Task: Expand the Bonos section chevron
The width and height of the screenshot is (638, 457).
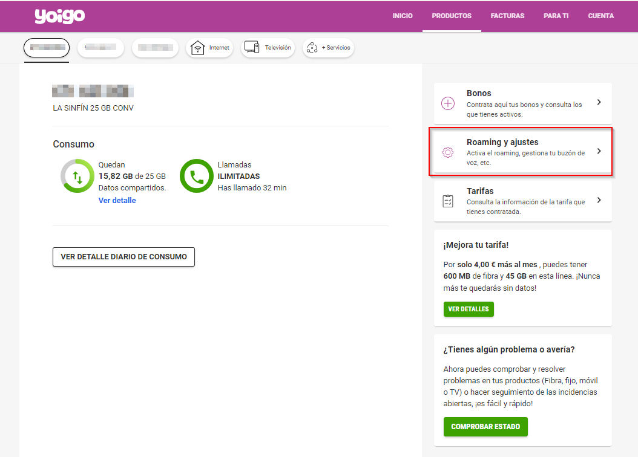Action: click(599, 103)
